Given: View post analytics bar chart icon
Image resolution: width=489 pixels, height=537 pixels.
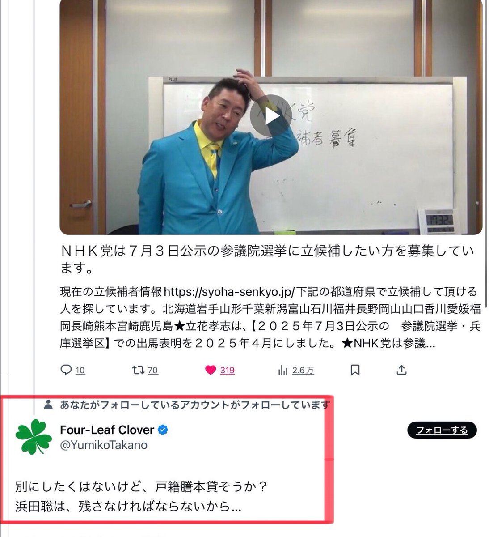Looking at the screenshot, I should [283, 370].
